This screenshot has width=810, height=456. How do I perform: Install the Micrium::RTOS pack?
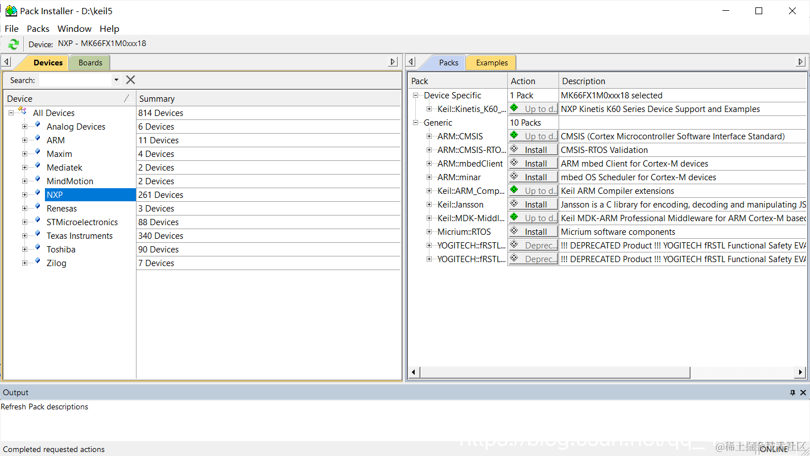click(x=533, y=232)
